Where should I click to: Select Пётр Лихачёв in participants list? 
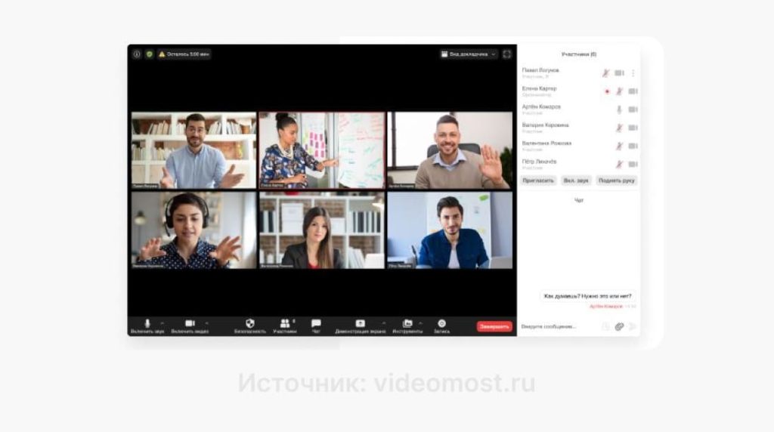click(x=578, y=164)
